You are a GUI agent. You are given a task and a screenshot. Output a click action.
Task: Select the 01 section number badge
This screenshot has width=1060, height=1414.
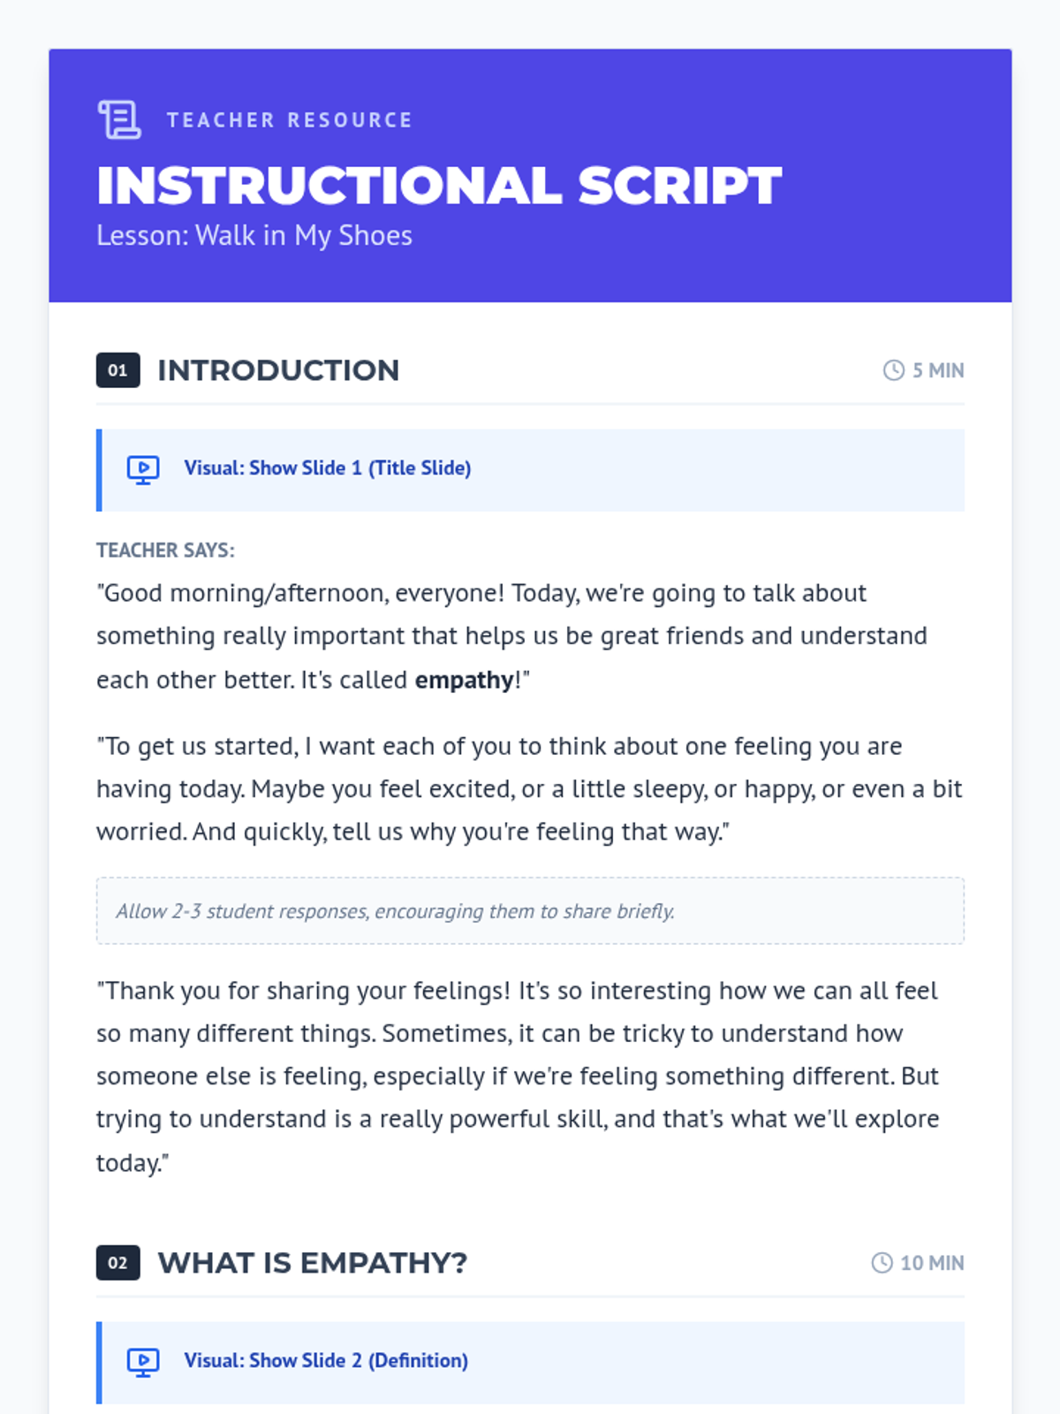click(118, 370)
